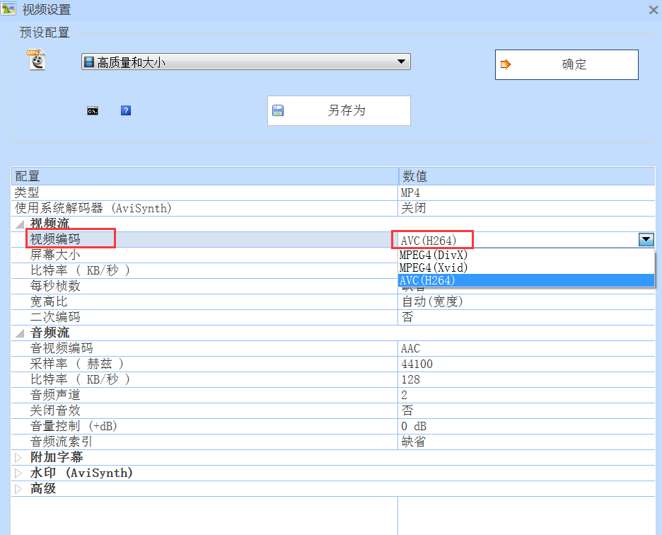Click the blue question mark help icon
662x535 pixels.
pyautogui.click(x=126, y=110)
